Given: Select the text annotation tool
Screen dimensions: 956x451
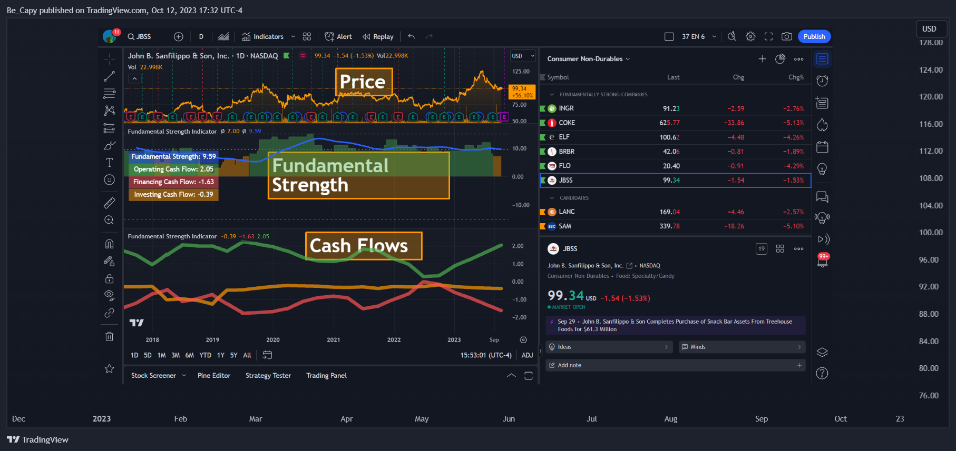Looking at the screenshot, I should 109,163.
